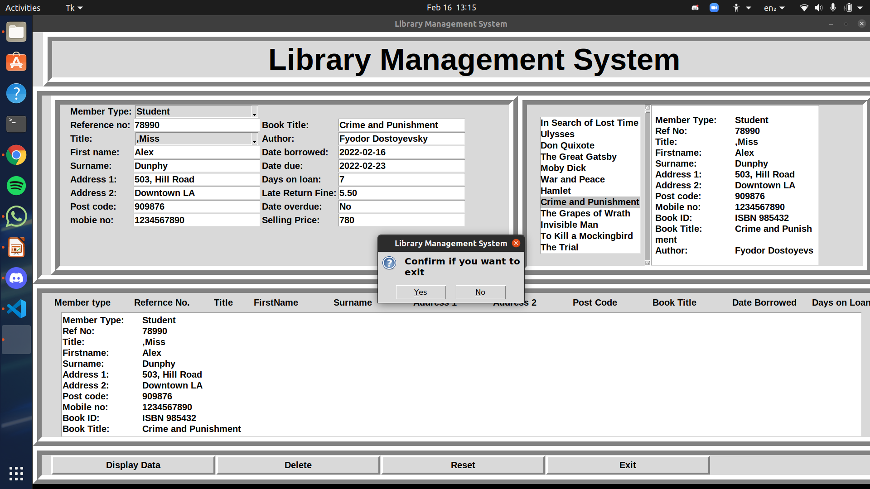
Task: Open the Activities overview
Action: [x=23, y=8]
